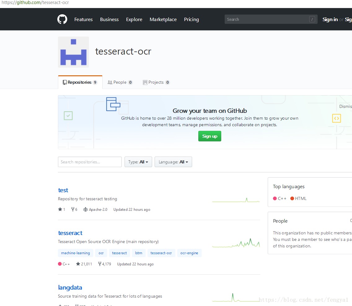Dismiss the Grow your team banner
This screenshot has height=306, width=352.
tap(345, 106)
